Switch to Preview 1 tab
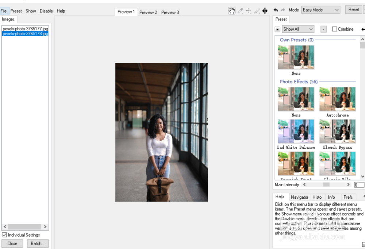 pos(126,12)
